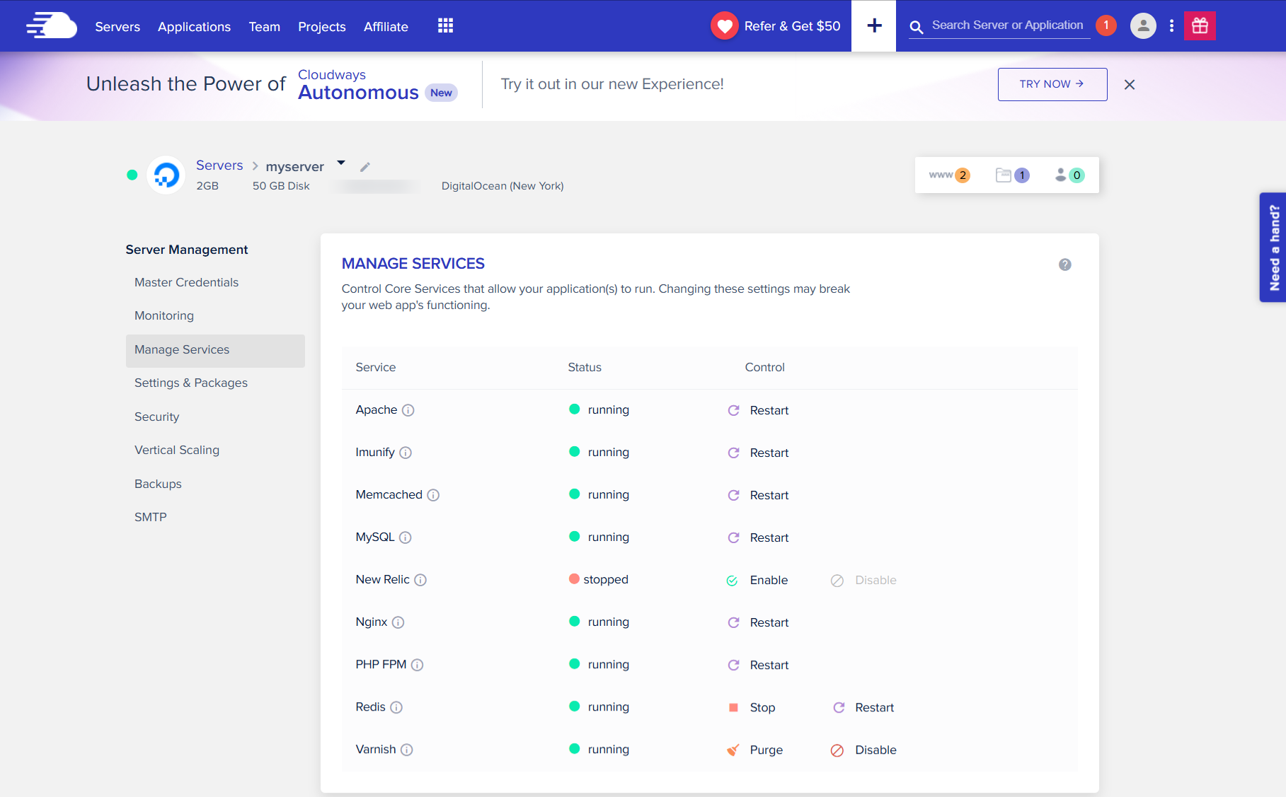This screenshot has height=797, width=1286.
Task: Open the Affiliate top menu
Action: tap(386, 27)
